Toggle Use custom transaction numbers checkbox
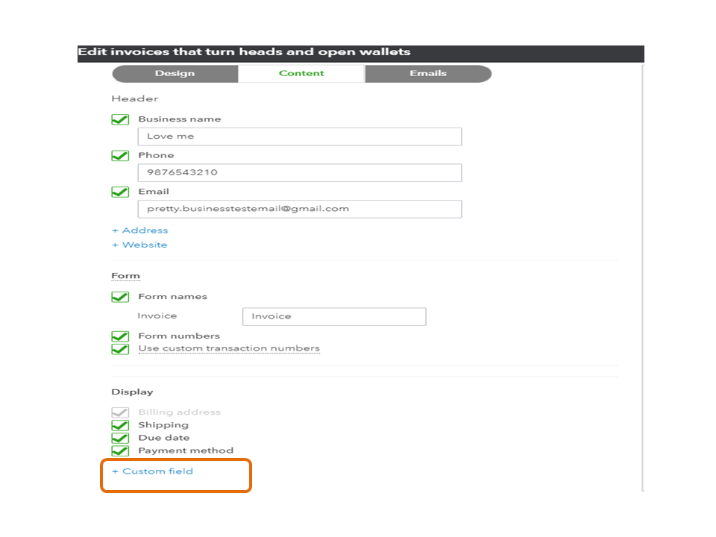 point(120,349)
